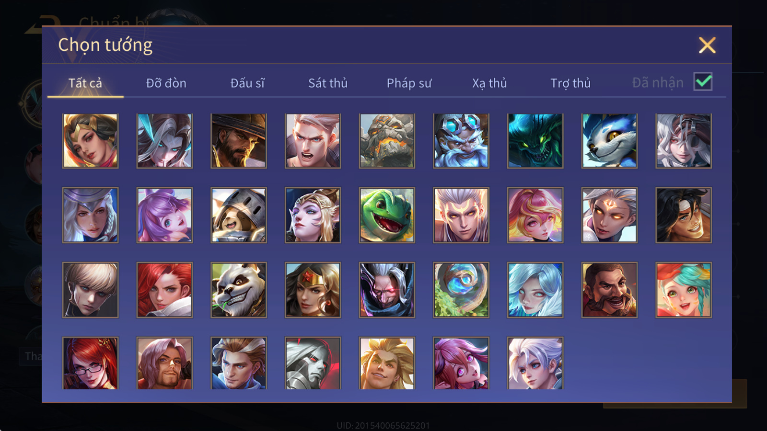Image resolution: width=767 pixels, height=431 pixels.
Task: Choose the rock golem hero portrait
Action: [387, 141]
